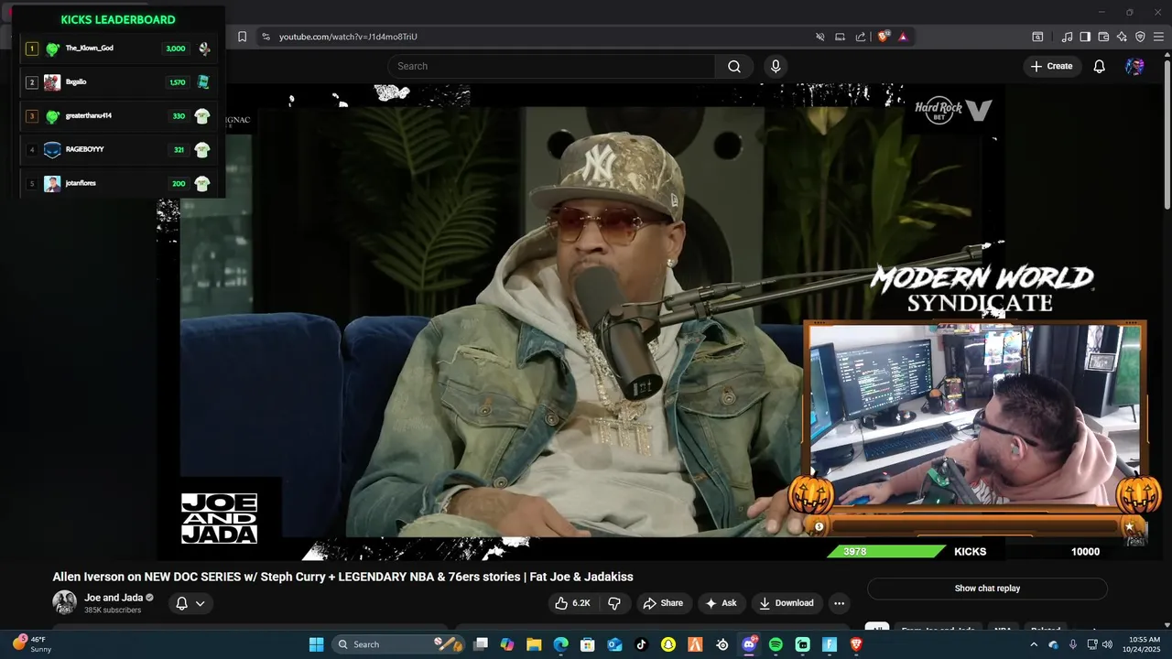This screenshot has width=1172, height=659.
Task: Open the Windows Start menu
Action: click(x=316, y=644)
